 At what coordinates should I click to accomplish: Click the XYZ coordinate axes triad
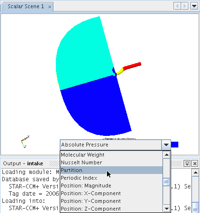pos(26,142)
